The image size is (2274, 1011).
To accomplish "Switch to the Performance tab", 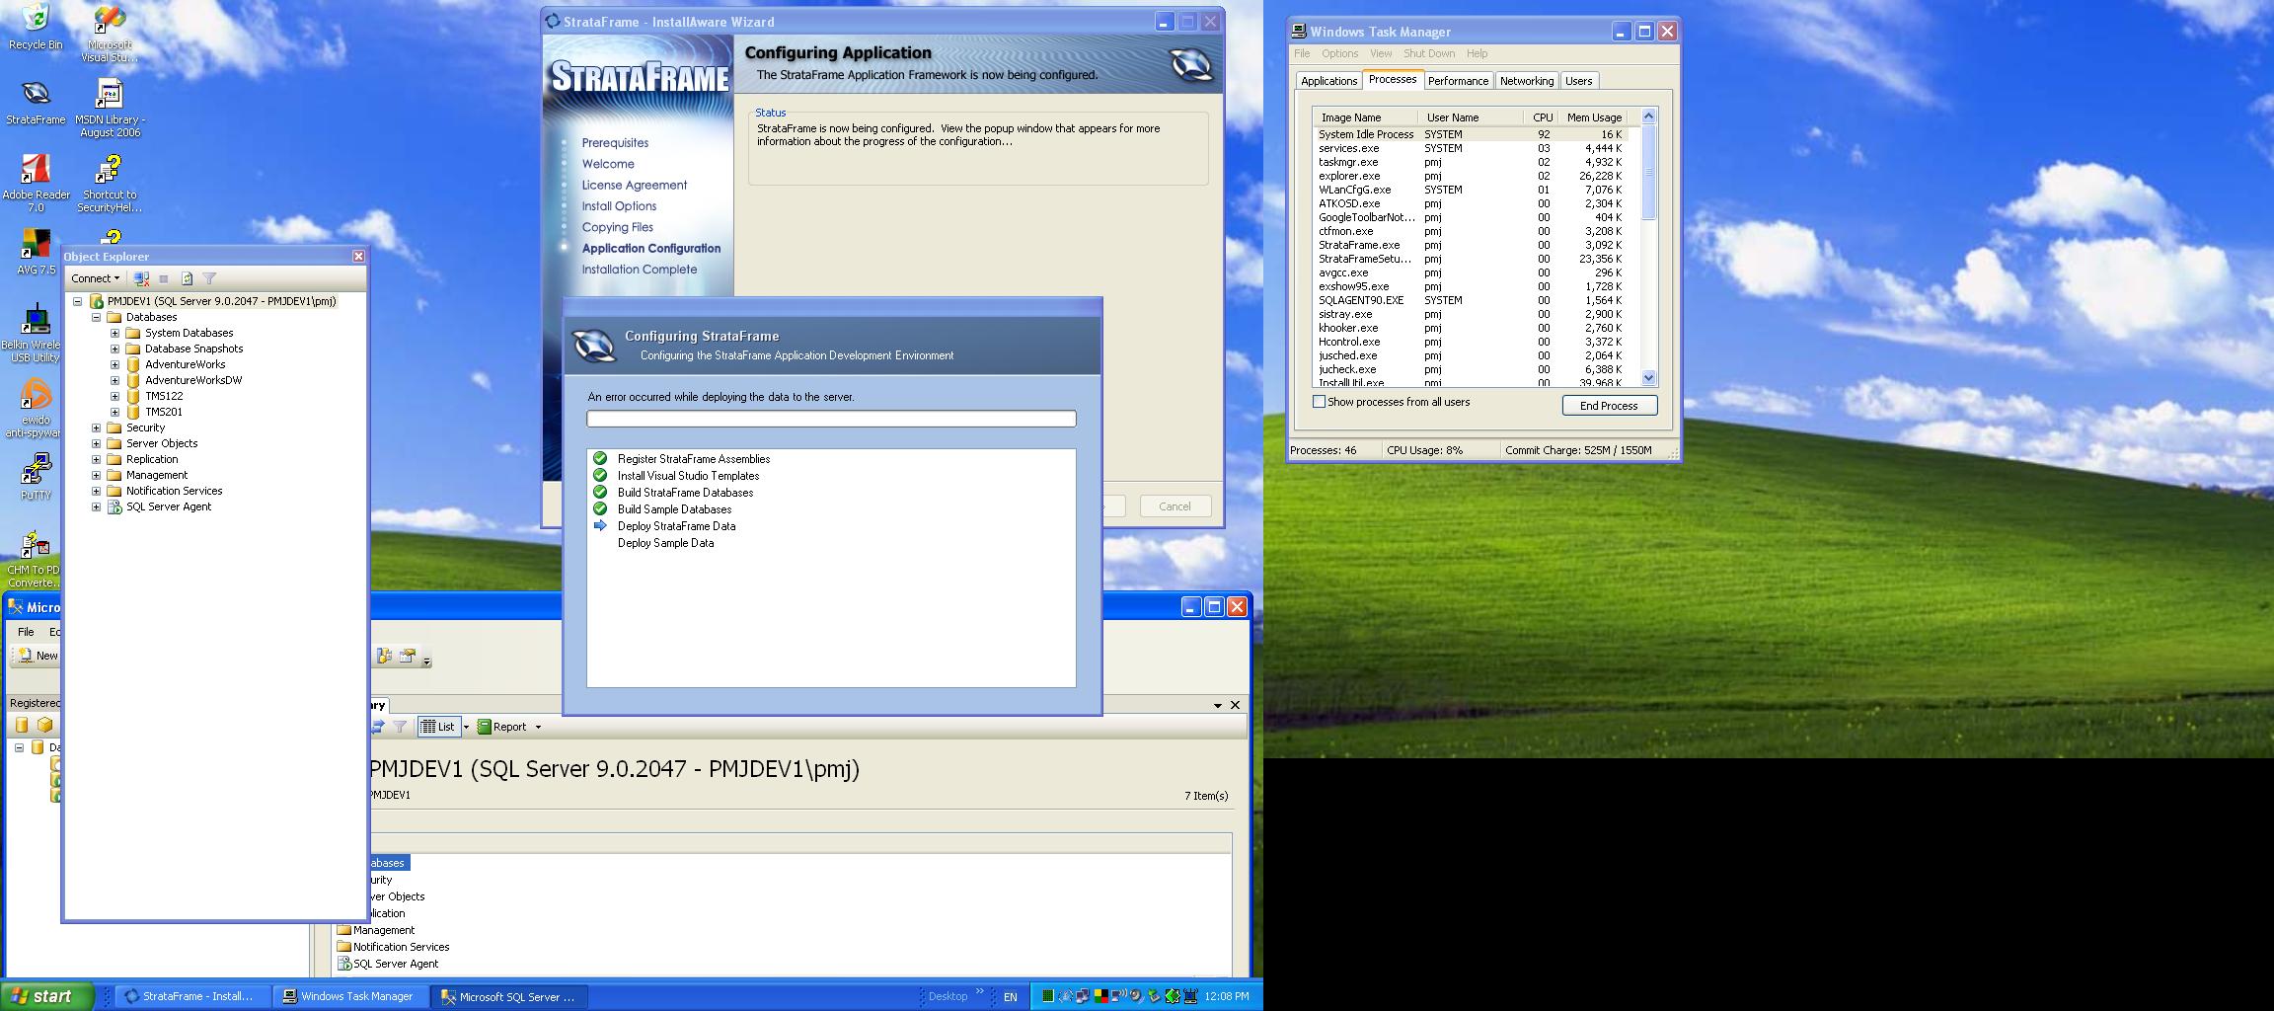I will click(x=1457, y=81).
